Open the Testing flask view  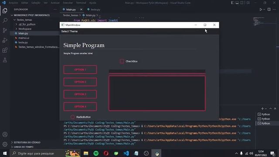(x=5, y=60)
